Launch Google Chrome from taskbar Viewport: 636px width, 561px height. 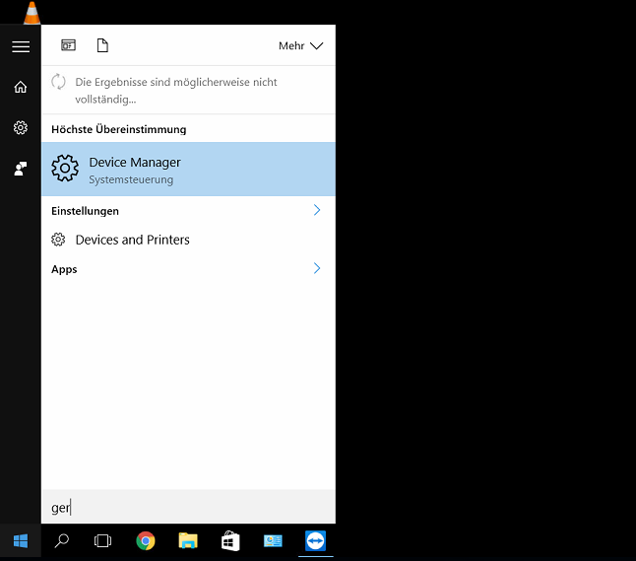146,541
